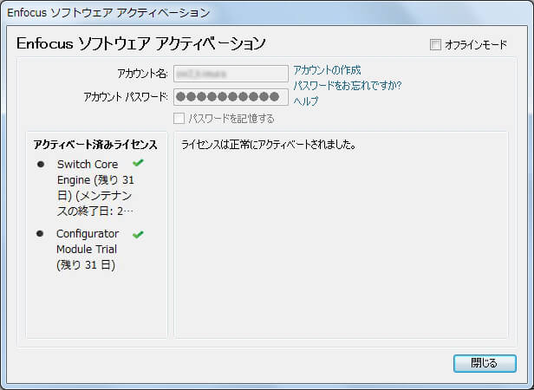This screenshot has height=390, width=534.
Task: Open the ヘルプ link
Action: (306, 101)
